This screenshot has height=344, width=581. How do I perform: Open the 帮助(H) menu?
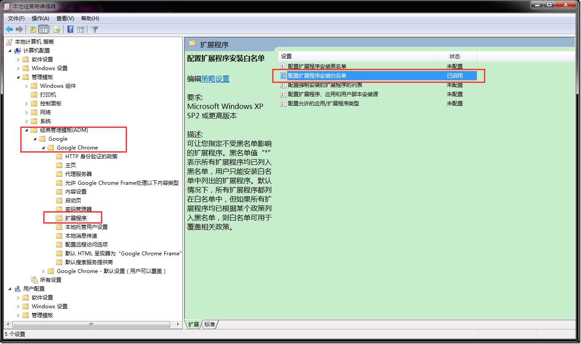[x=90, y=19]
